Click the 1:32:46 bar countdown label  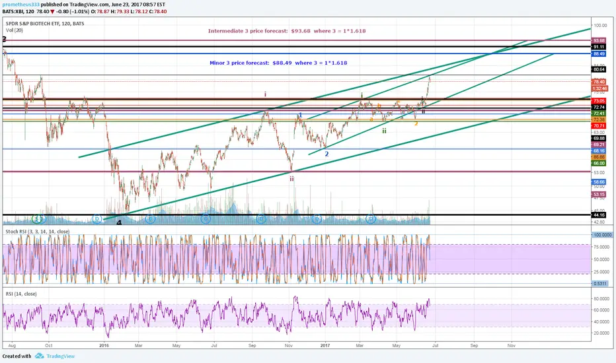click(x=599, y=88)
